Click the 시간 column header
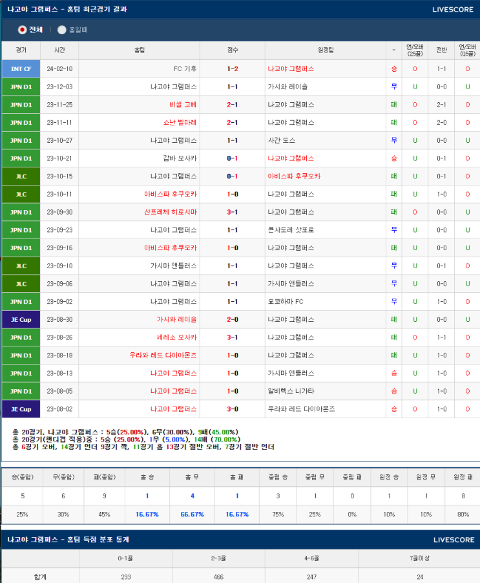480x583 pixels. [x=59, y=50]
